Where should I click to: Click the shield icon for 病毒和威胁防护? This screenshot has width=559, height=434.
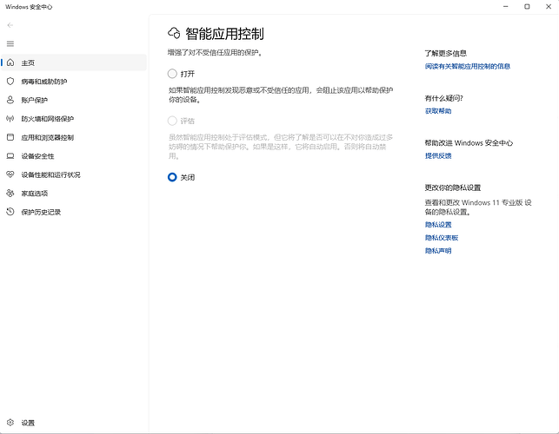click(10, 82)
